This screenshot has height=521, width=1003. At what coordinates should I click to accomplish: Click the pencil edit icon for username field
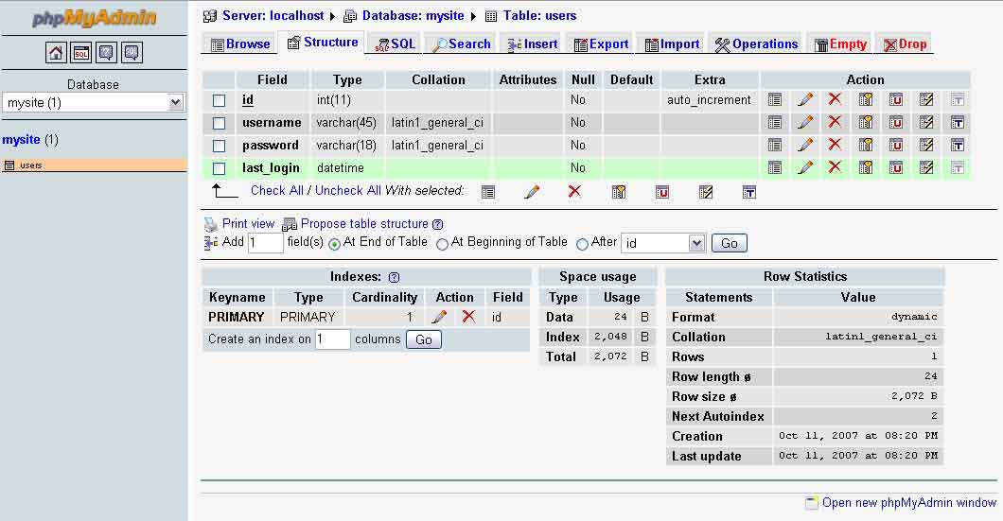pos(805,122)
